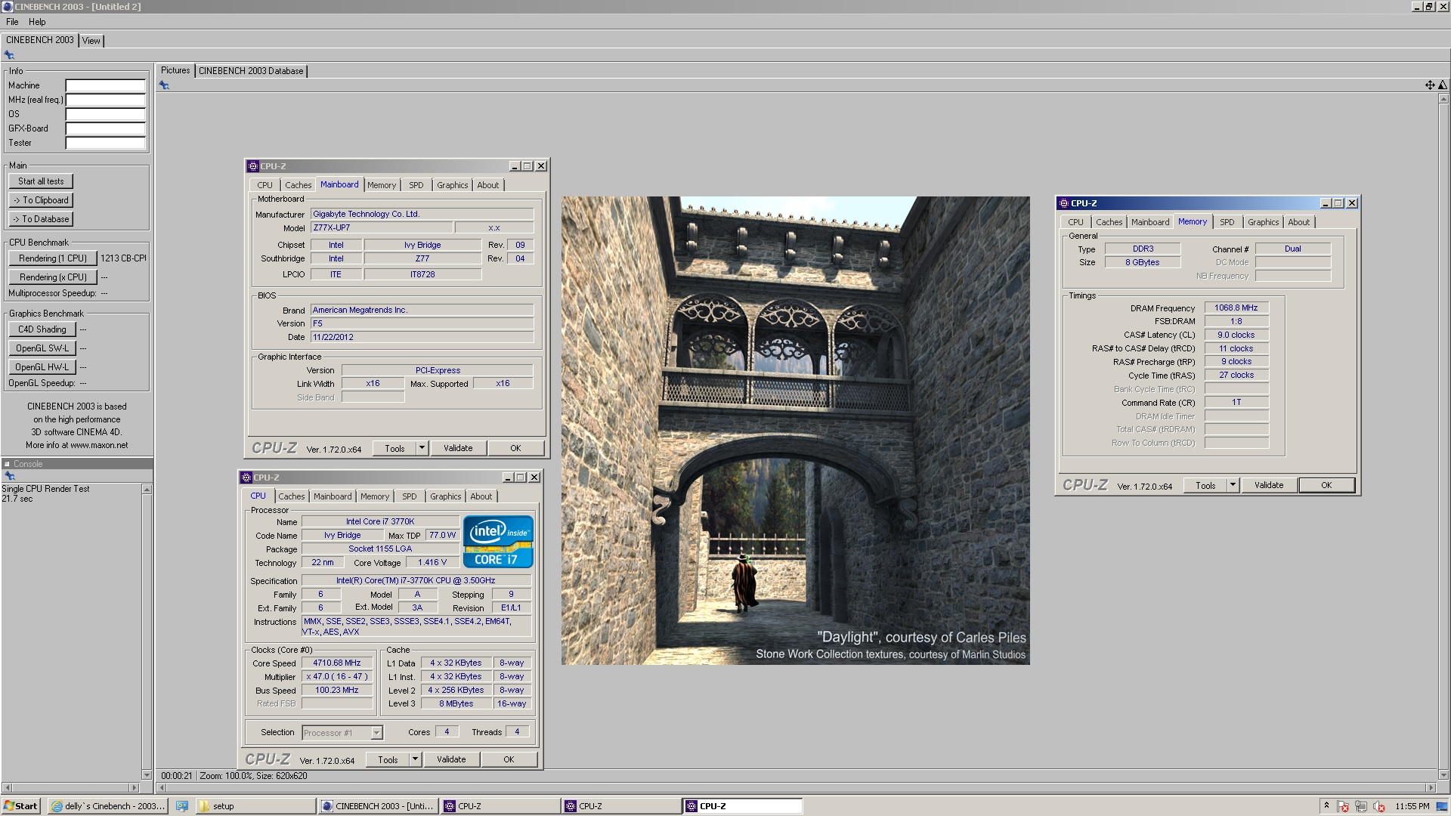Image resolution: width=1451 pixels, height=816 pixels.
Task: Open Memory tab in Mainboard CPU-Z window
Action: 382,185
